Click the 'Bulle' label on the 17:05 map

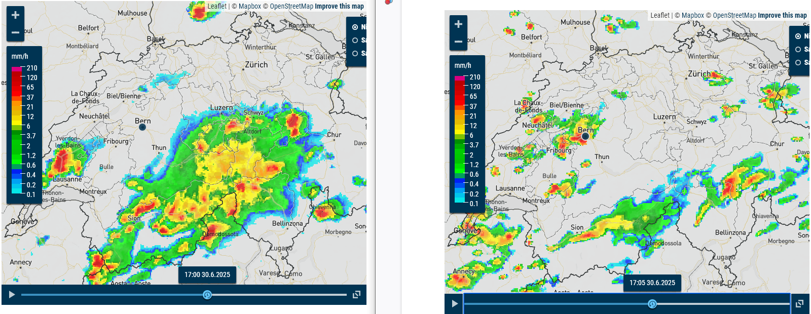549,176
